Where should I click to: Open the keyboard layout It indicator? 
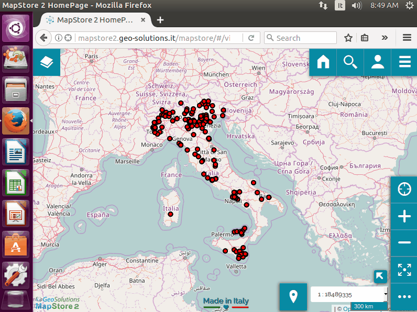pos(340,5)
